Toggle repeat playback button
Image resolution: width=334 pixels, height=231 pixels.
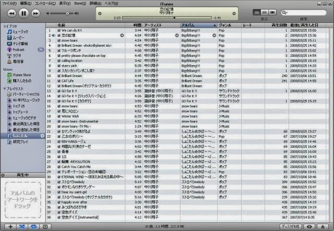[x=33, y=226]
